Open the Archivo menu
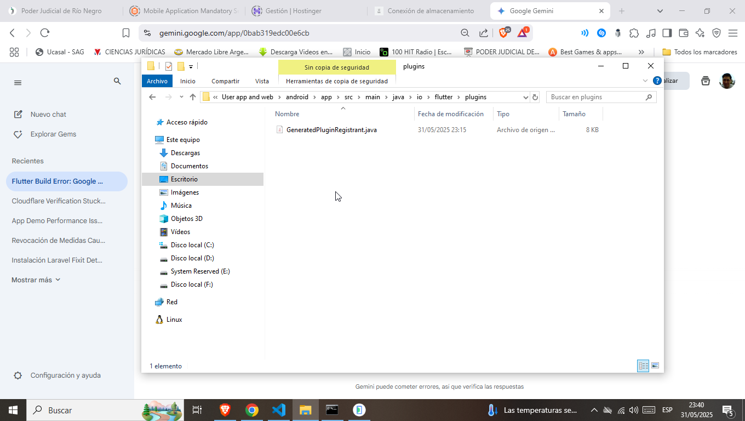The image size is (745, 421). (157, 81)
